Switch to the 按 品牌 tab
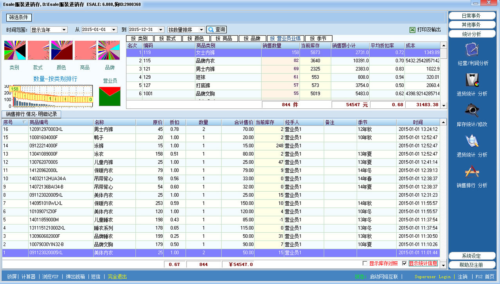 click(x=252, y=39)
